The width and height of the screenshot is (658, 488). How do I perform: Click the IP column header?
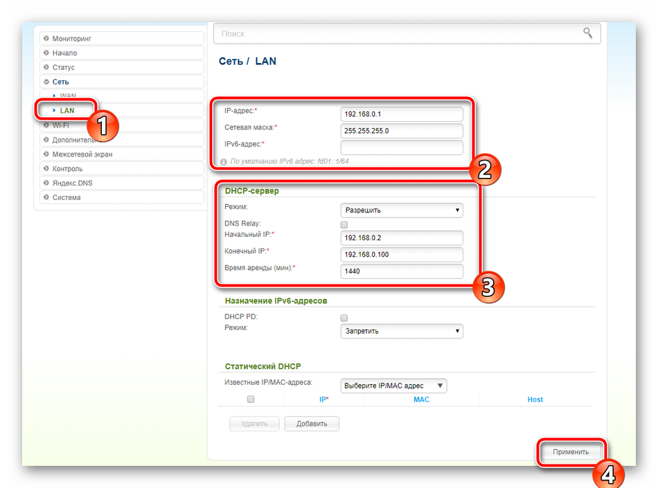(x=324, y=399)
